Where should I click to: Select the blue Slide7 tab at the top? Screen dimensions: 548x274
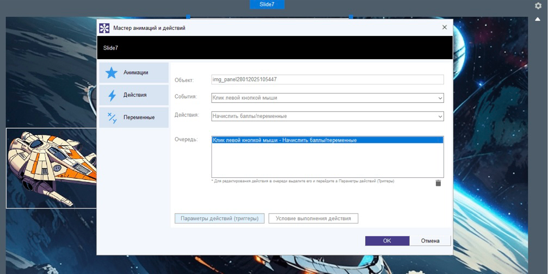tap(267, 4)
